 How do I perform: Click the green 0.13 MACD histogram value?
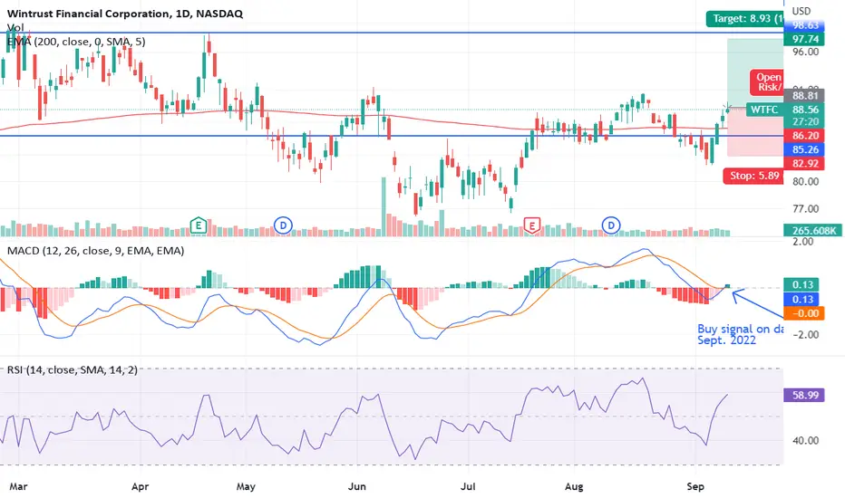(802, 285)
